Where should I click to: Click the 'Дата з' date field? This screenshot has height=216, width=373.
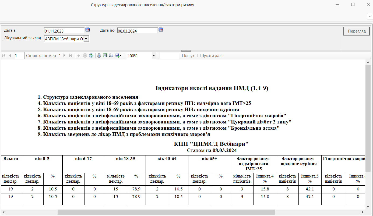[64, 31]
